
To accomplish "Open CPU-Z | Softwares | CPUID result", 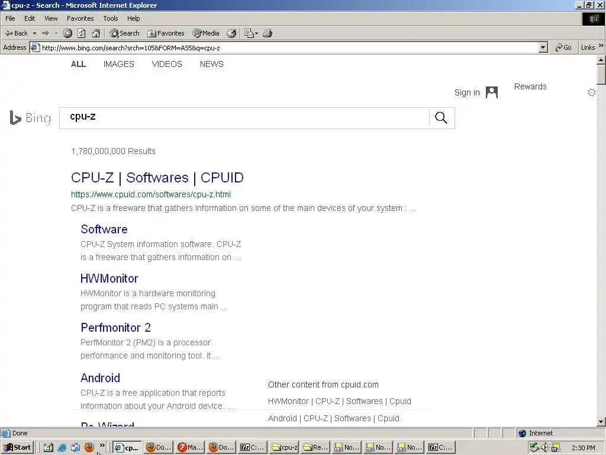I will (x=157, y=178).
